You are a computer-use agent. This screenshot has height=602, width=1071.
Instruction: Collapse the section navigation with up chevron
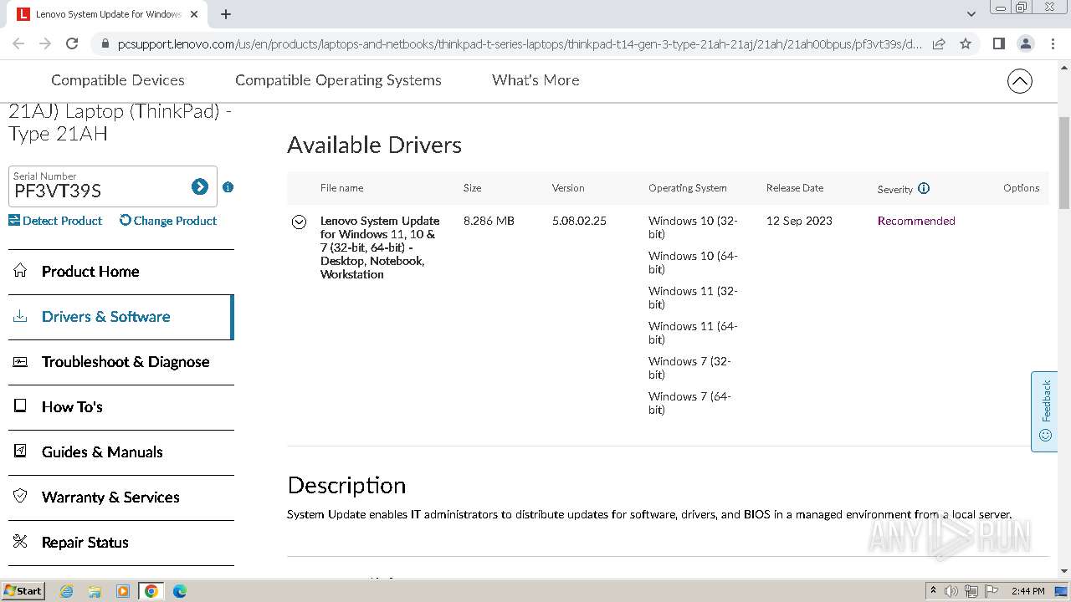tap(1019, 81)
